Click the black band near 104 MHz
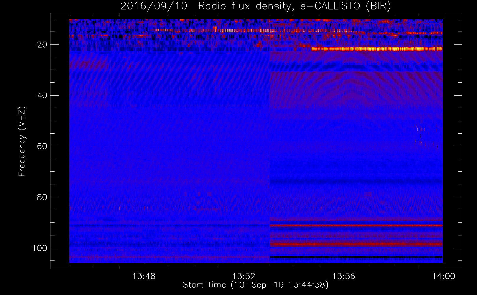Viewport: 477px width, 295px height. pos(356,257)
